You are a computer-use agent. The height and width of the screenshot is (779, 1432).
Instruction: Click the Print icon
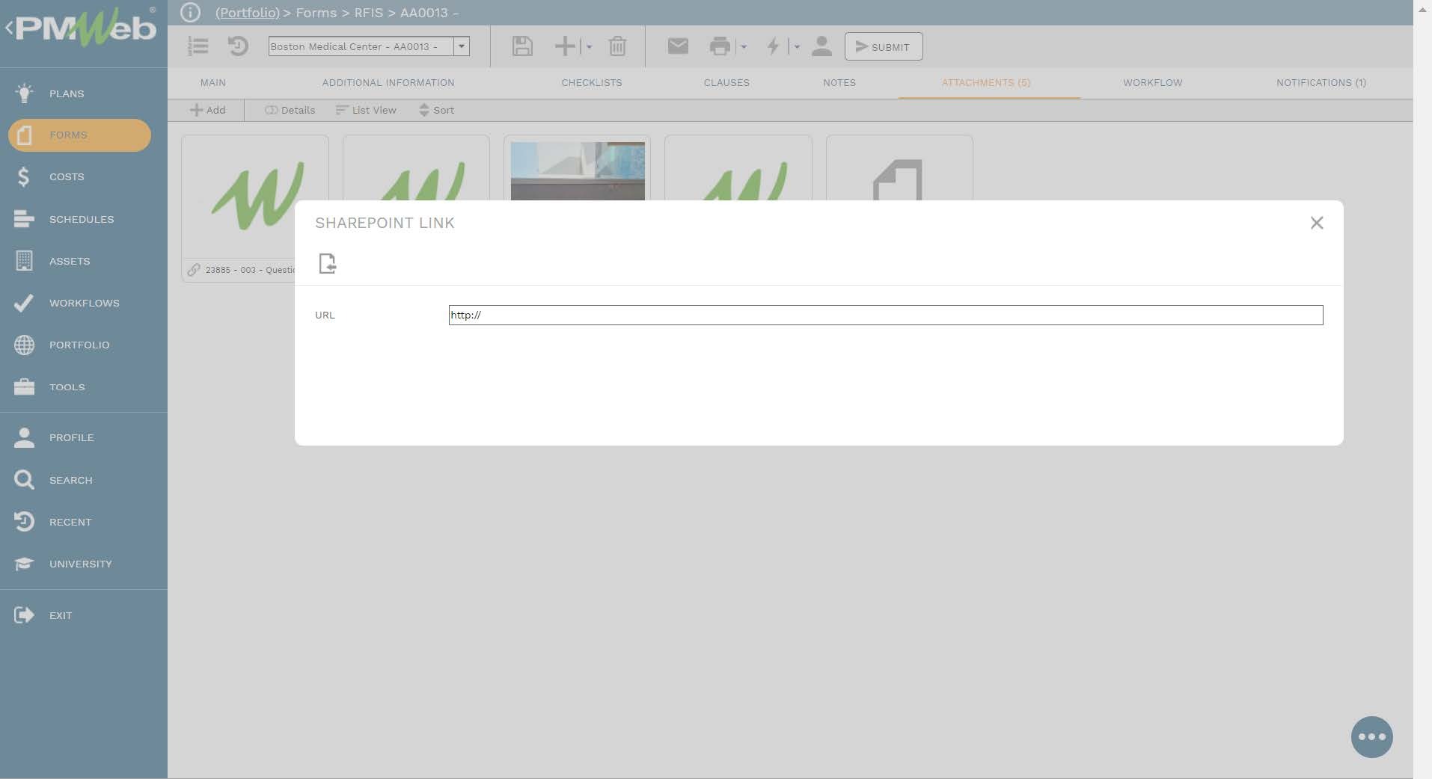point(720,46)
